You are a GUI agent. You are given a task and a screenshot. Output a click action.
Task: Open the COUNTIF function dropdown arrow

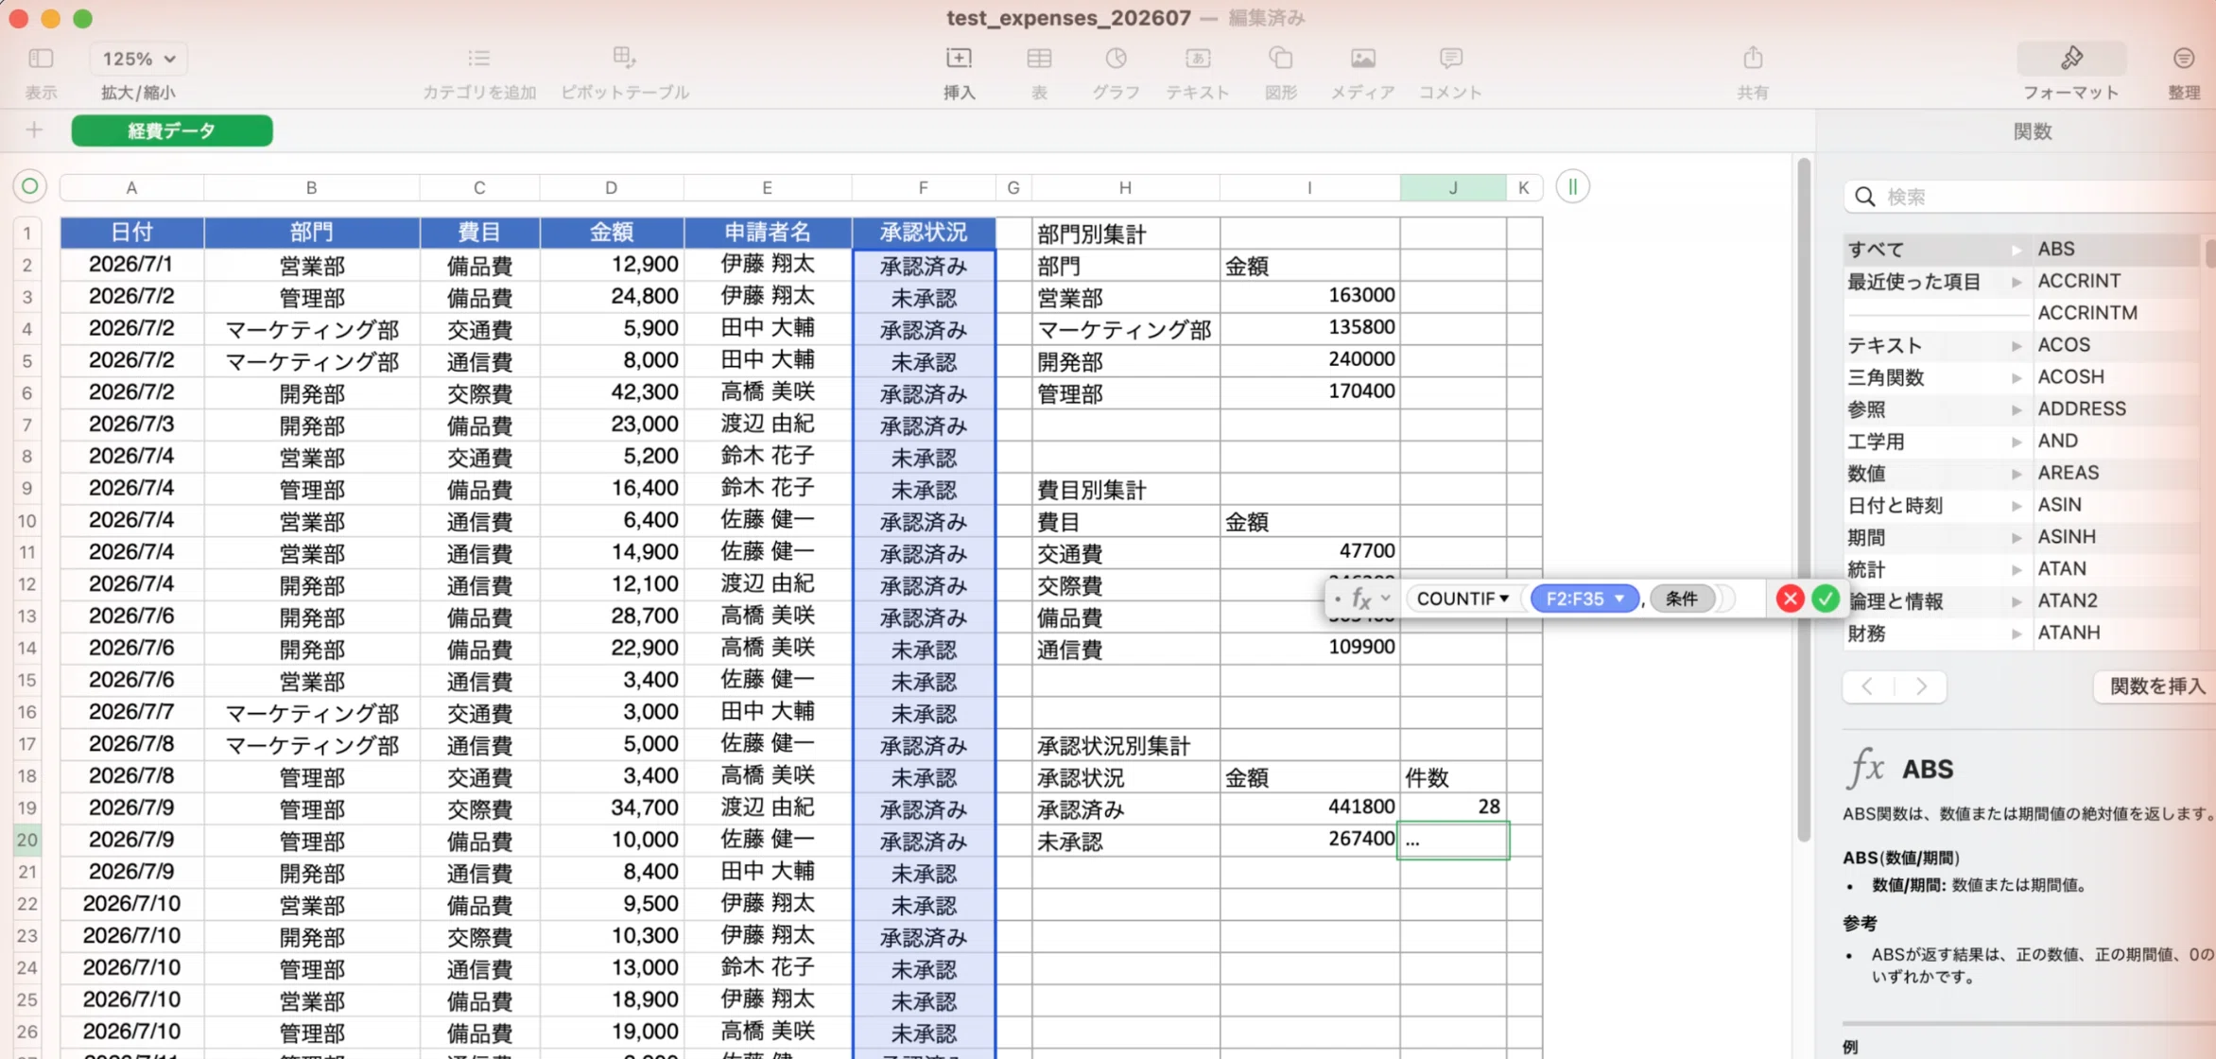click(1503, 599)
